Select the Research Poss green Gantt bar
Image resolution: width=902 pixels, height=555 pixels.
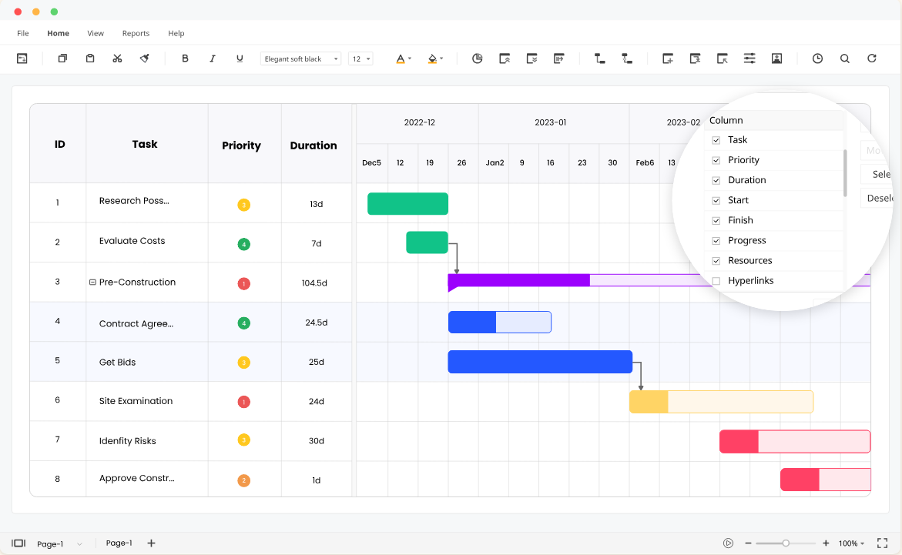tap(407, 203)
